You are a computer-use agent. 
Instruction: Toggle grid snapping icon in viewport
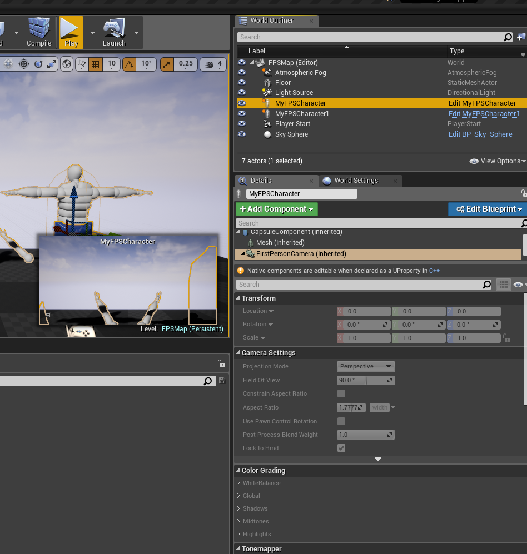pyautogui.click(x=95, y=64)
